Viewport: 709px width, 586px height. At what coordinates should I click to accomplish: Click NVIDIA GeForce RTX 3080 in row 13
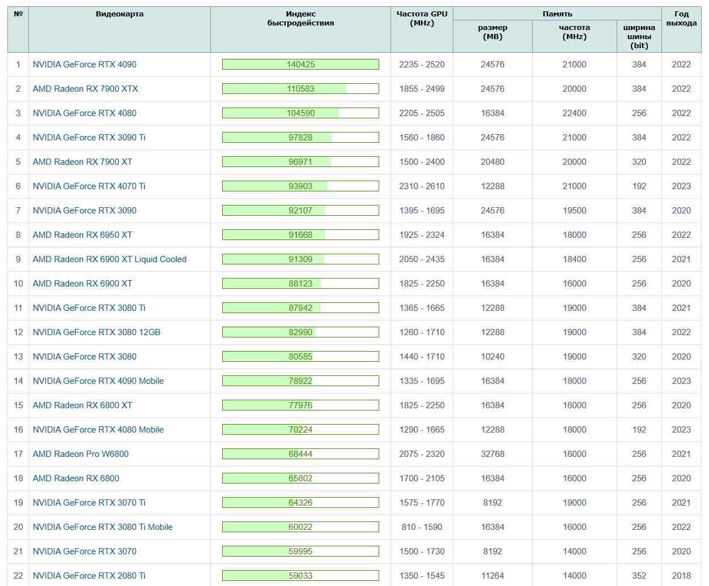pyautogui.click(x=84, y=357)
